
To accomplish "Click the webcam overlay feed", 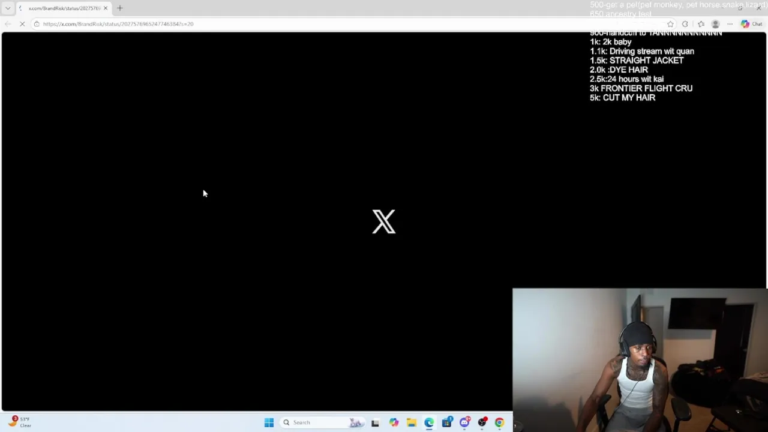I will coord(640,360).
